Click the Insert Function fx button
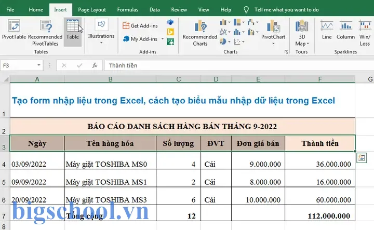374x230 pixels. click(95, 65)
